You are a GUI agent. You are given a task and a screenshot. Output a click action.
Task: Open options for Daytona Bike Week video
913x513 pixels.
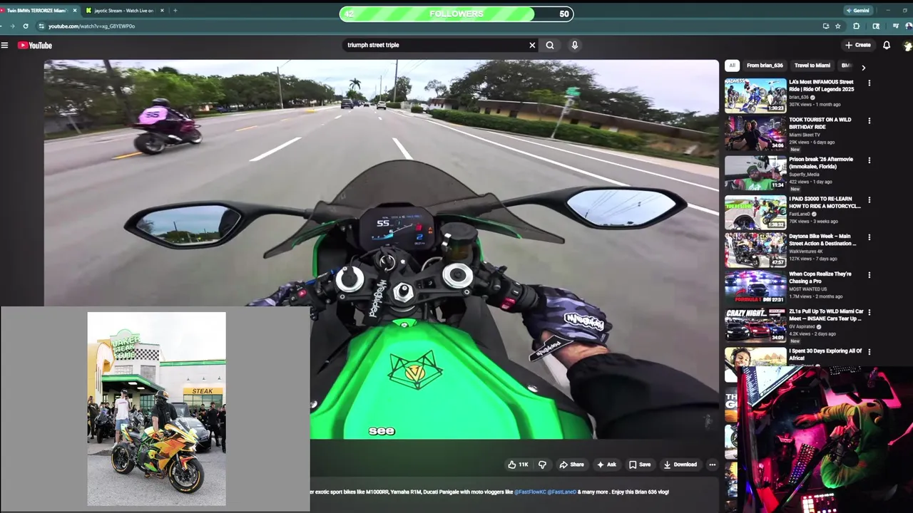pyautogui.click(x=869, y=237)
